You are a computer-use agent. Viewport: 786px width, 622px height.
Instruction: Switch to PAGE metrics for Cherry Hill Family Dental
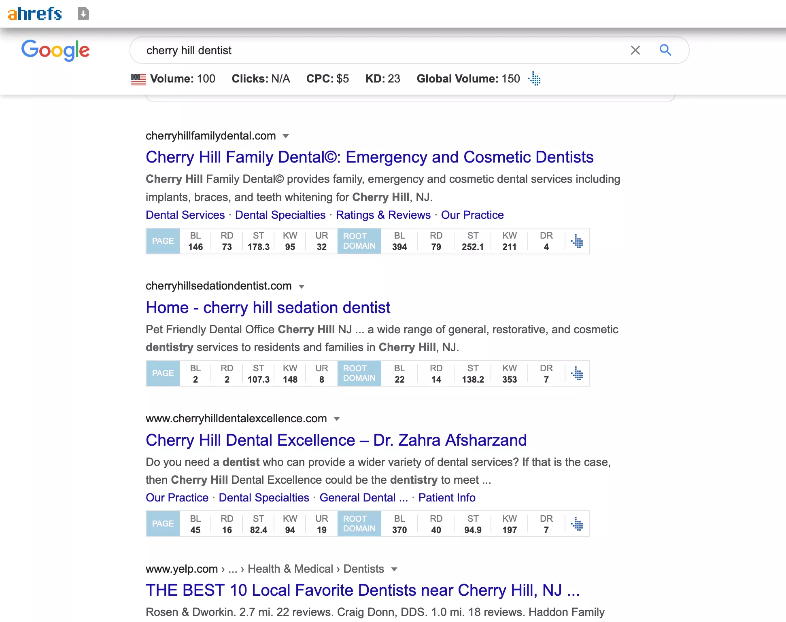point(162,241)
